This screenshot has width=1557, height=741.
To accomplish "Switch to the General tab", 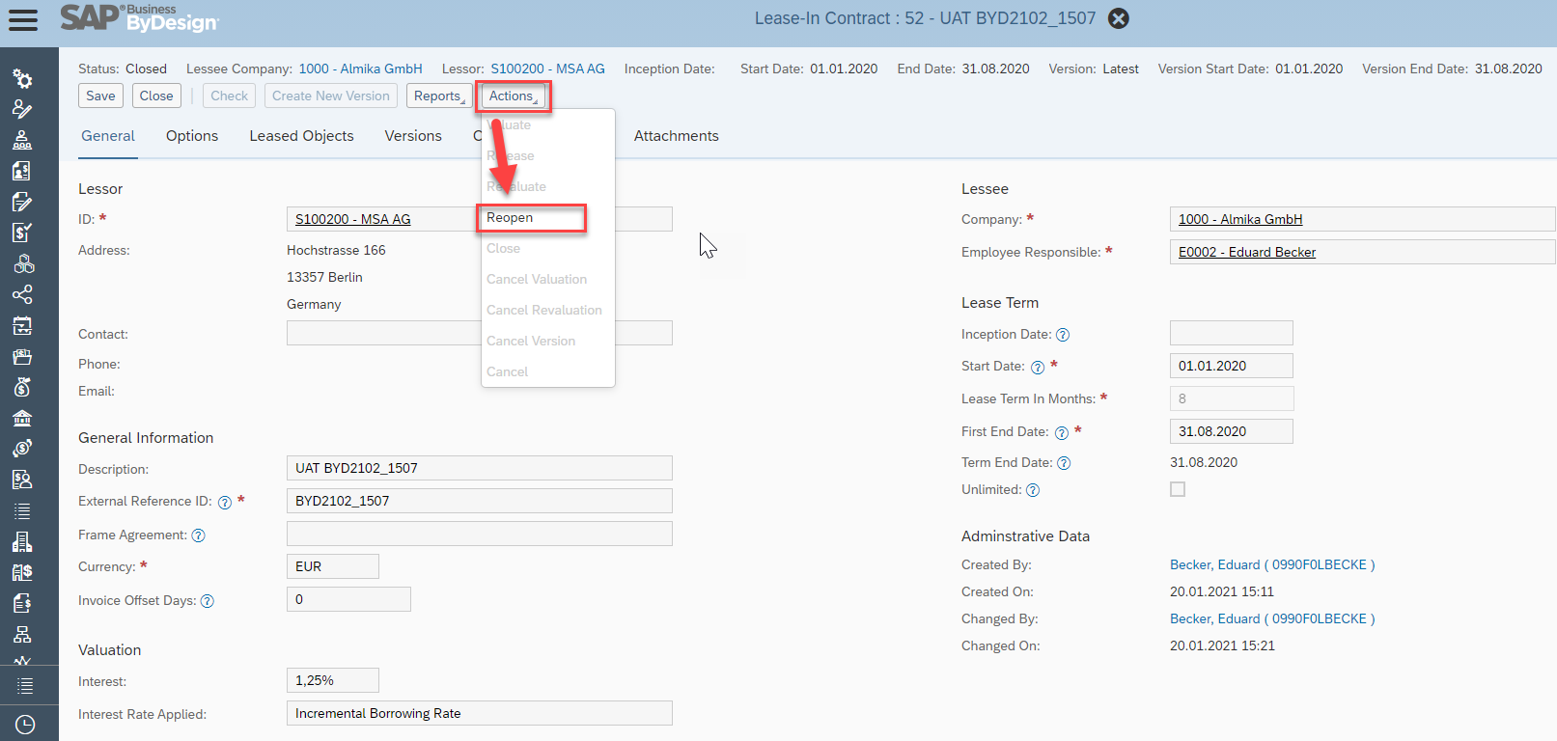I will 108,136.
